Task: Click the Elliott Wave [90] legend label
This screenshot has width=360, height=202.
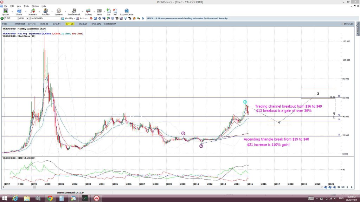Action: (19, 36)
